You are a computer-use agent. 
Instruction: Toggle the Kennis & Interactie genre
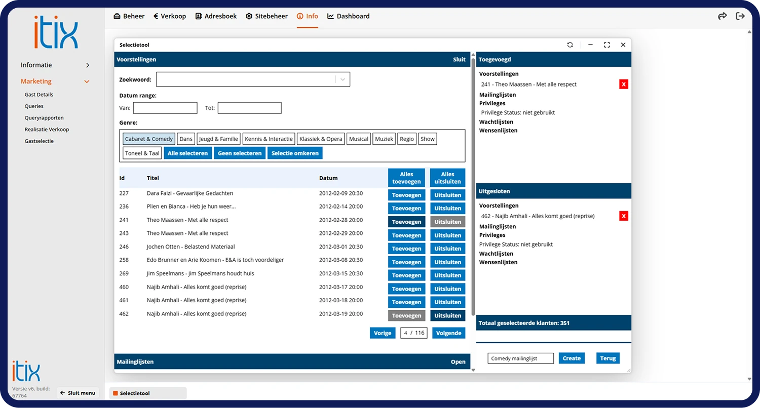point(269,139)
